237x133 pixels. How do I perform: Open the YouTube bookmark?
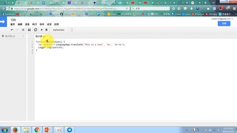[22, 14]
